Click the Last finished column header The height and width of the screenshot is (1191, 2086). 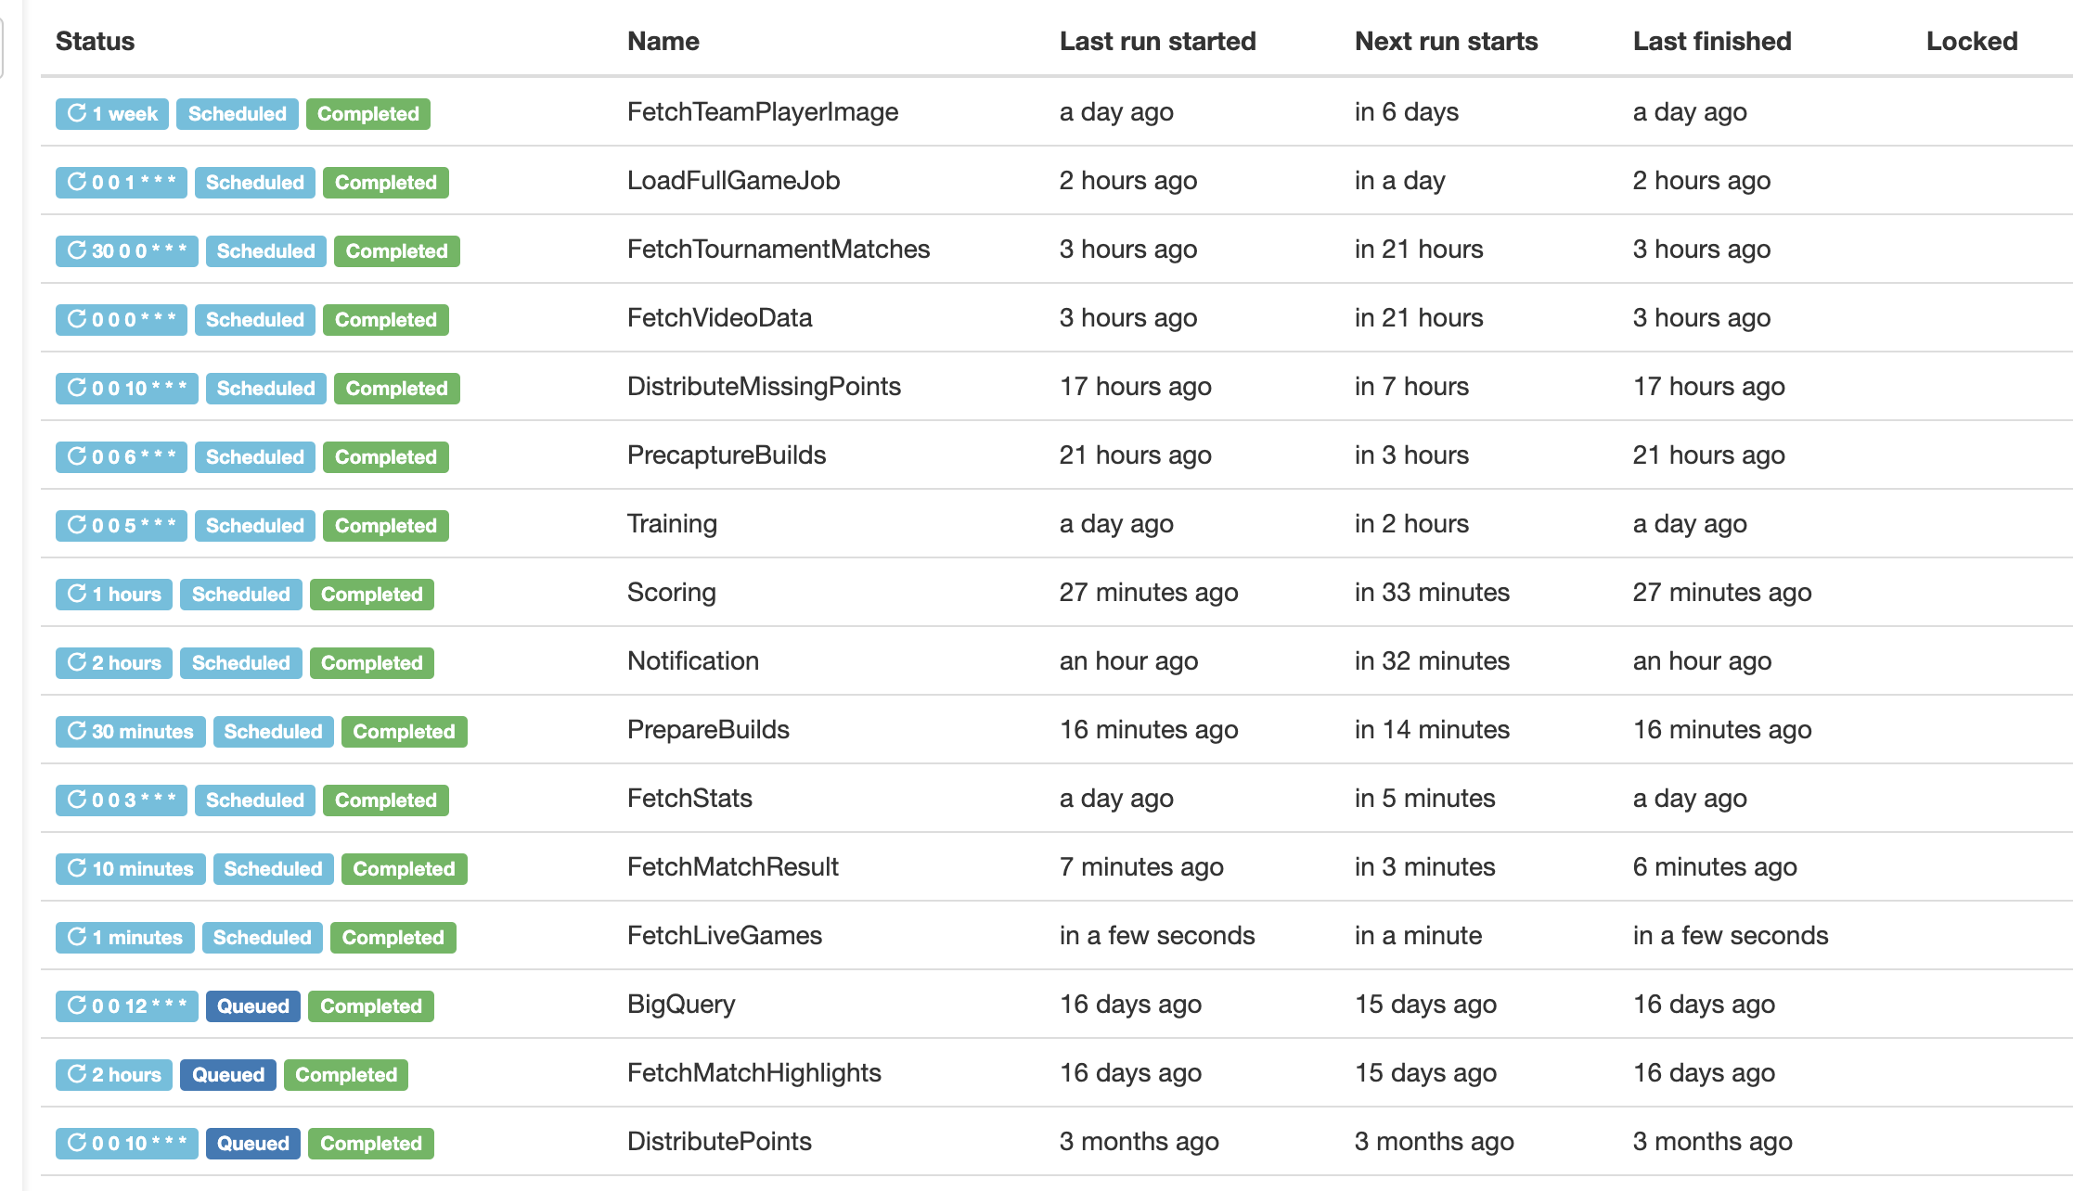[x=1712, y=41]
